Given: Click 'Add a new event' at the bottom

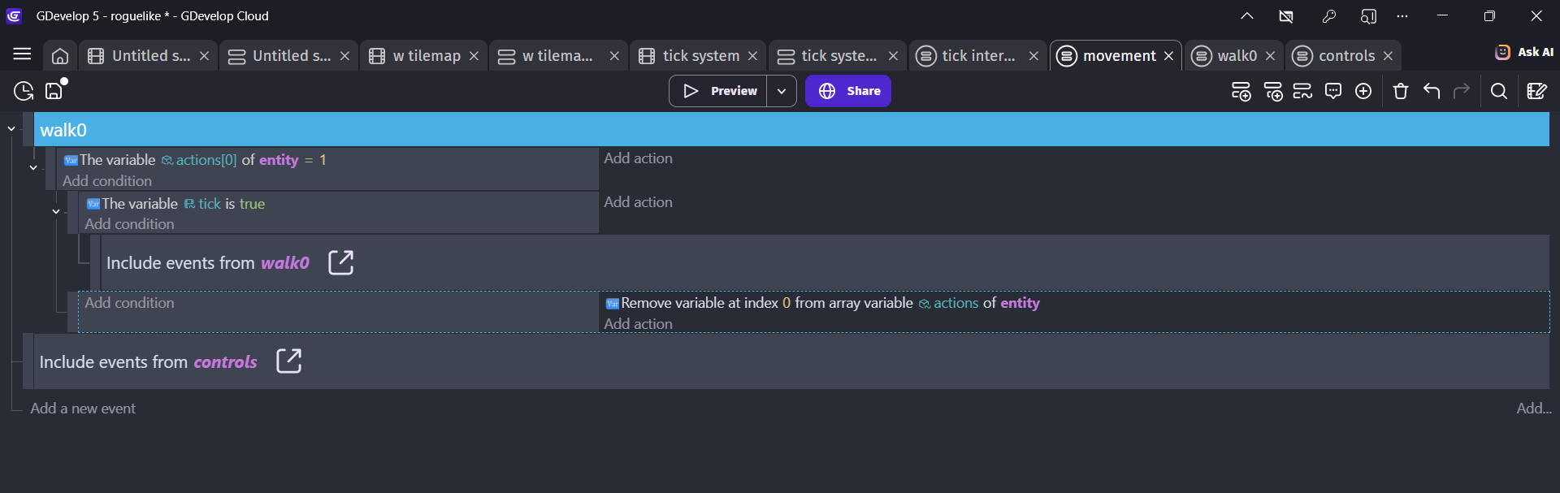Looking at the screenshot, I should click(x=83, y=409).
